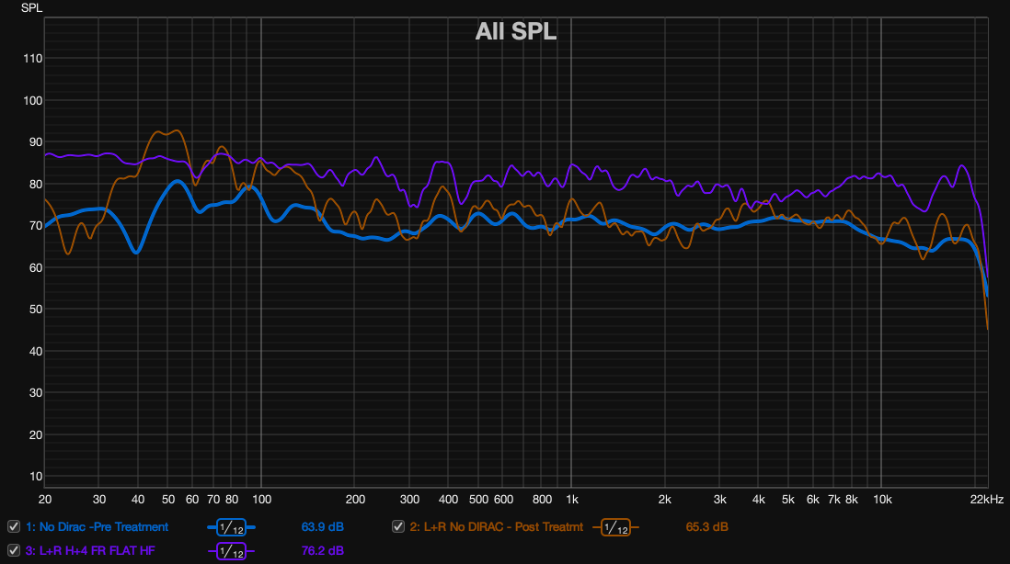Viewport: 1010px width, 564px height.
Task: Click the 110 label on the SPL axis
Action: click(x=32, y=59)
